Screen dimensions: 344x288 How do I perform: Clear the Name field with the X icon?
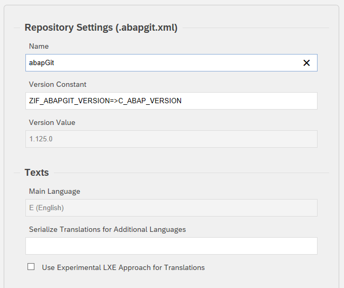pyautogui.click(x=306, y=63)
